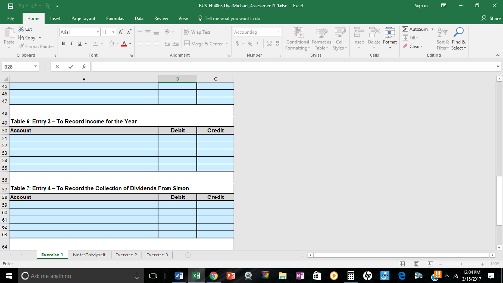Open the Font Color swatch dropdown
The height and width of the screenshot is (283, 503).
click(x=130, y=43)
